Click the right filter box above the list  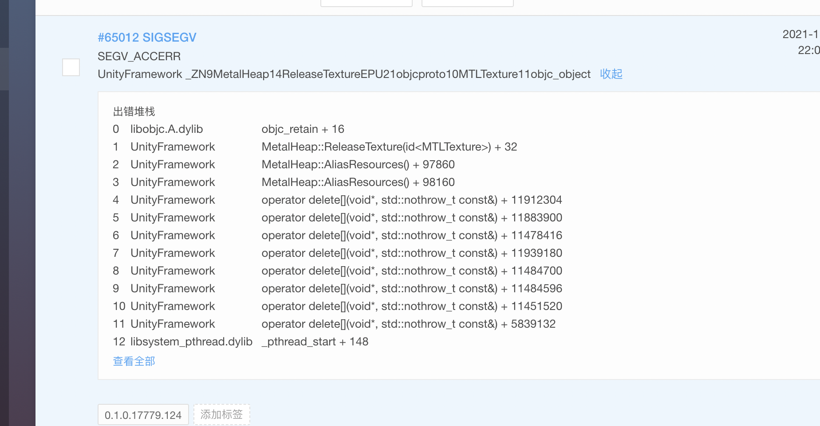(467, 2)
